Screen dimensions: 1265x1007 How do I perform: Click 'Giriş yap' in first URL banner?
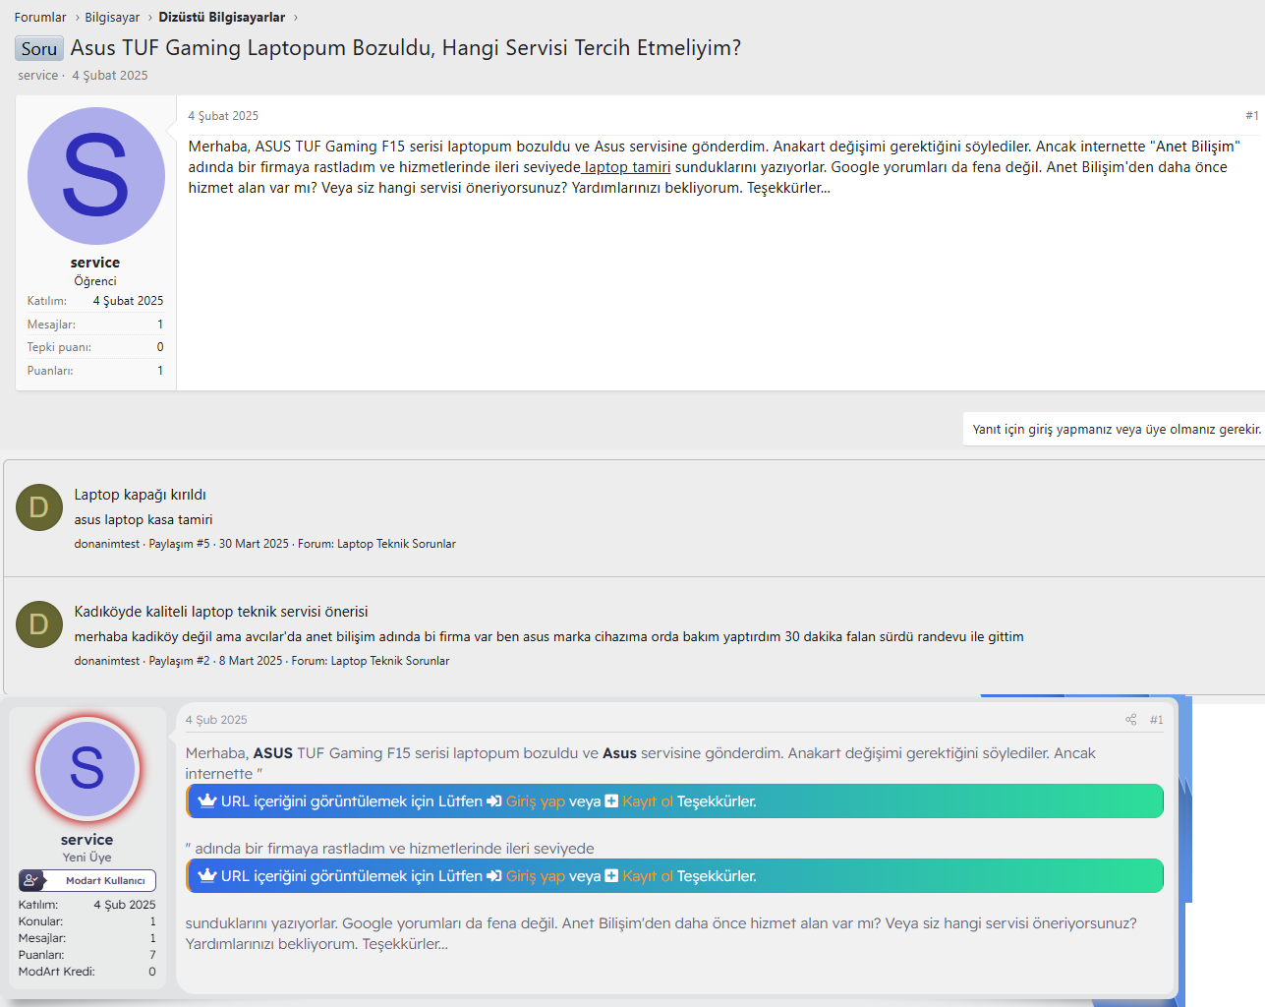click(x=536, y=801)
